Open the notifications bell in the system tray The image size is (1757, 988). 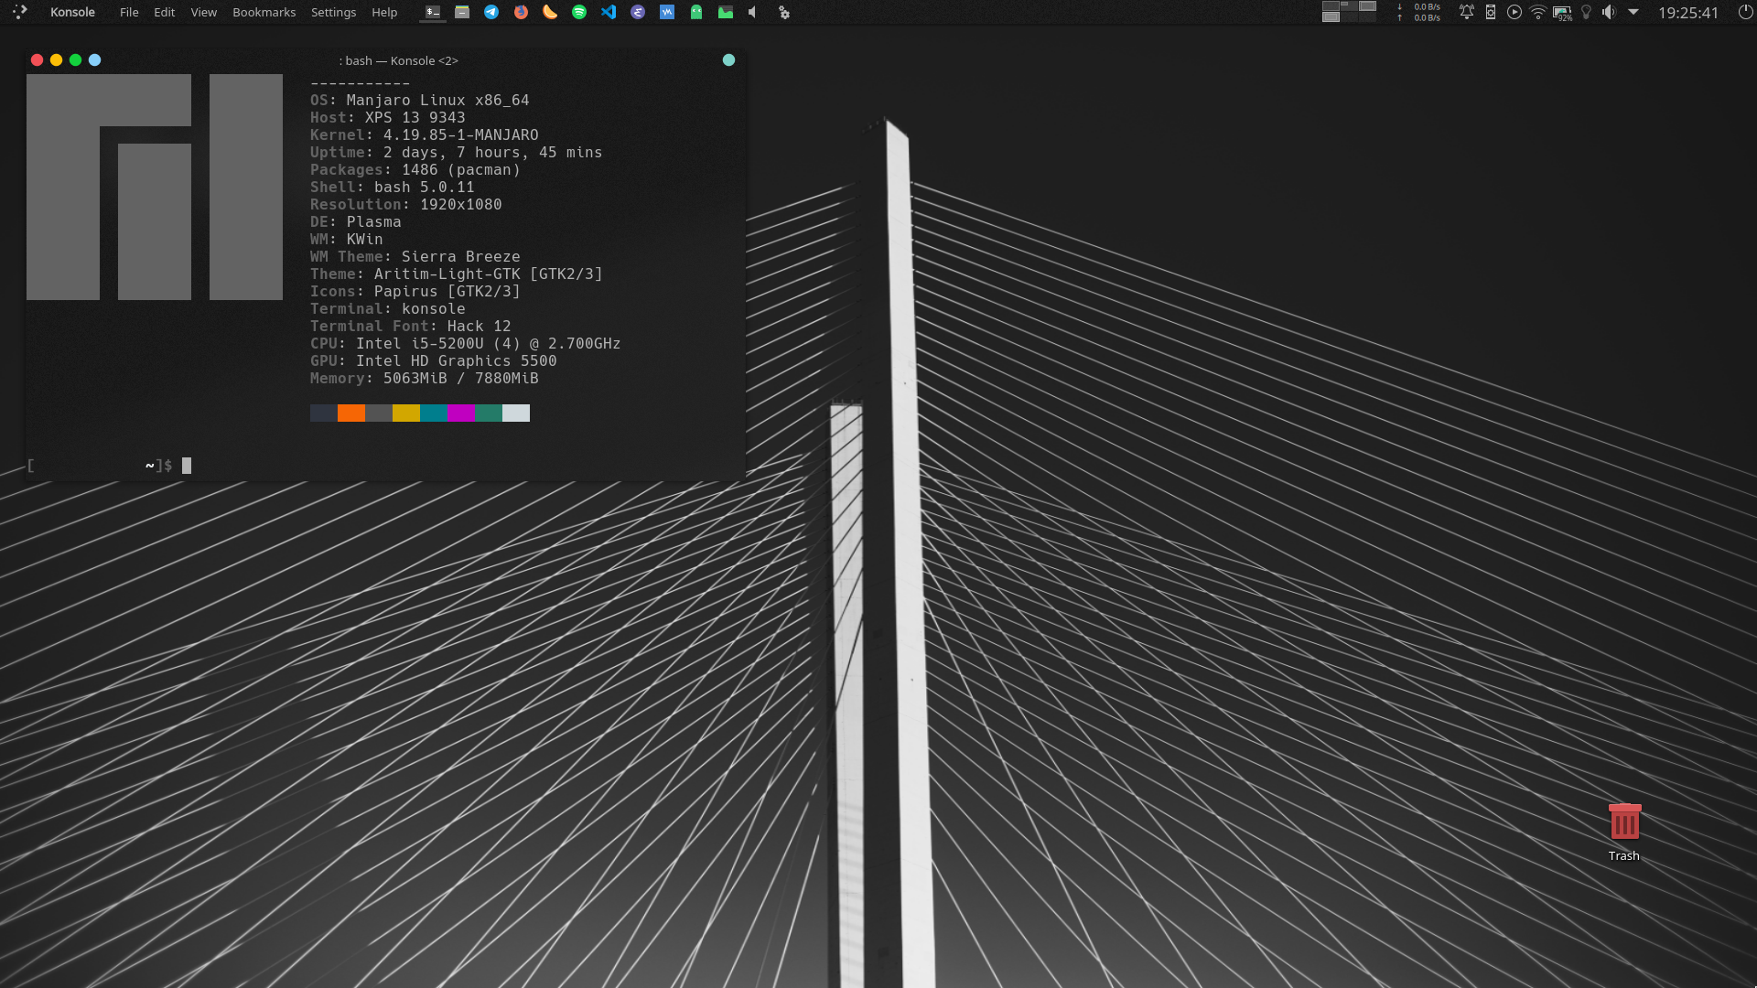pos(1466,12)
